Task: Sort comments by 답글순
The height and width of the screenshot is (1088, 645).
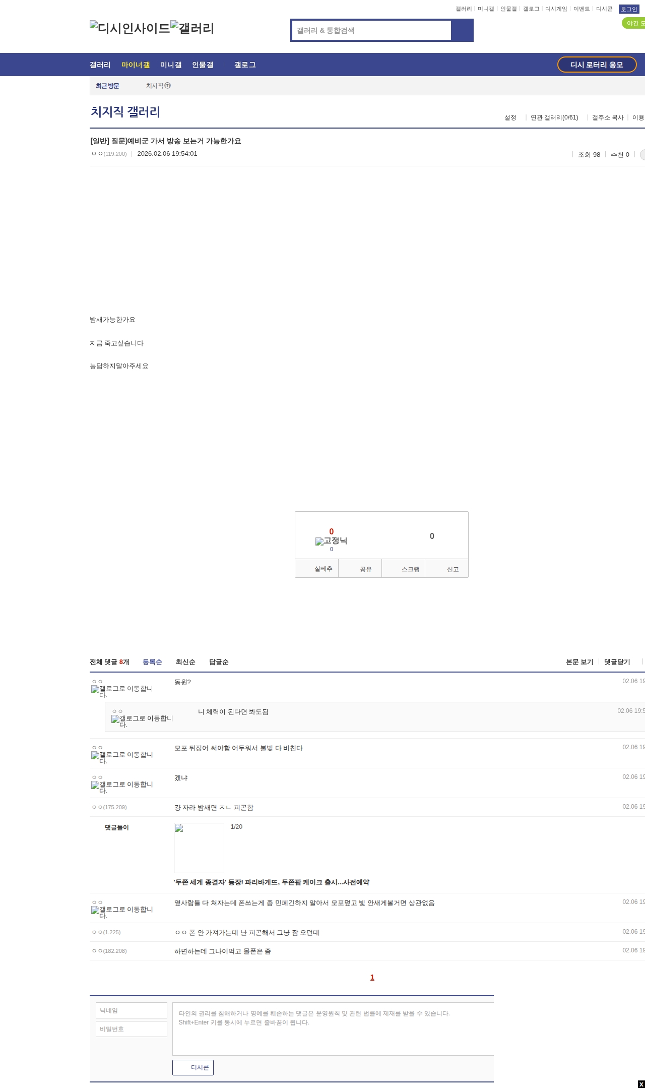Action: tap(219, 662)
